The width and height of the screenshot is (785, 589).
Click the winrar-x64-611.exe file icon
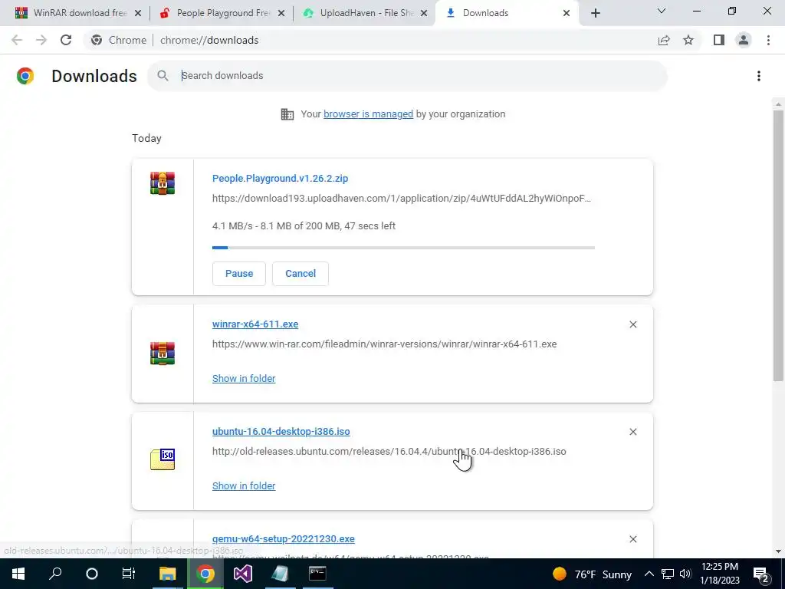(163, 353)
